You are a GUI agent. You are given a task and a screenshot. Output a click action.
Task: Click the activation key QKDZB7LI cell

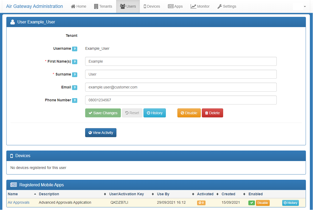[x=119, y=202]
